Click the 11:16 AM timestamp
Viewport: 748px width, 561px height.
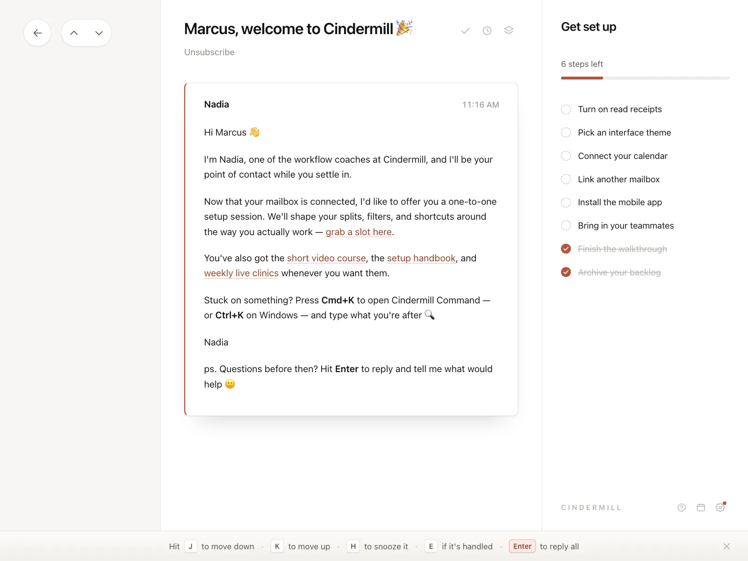481,105
